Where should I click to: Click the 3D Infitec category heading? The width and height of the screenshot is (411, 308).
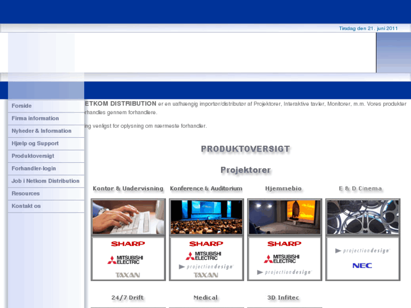(283, 297)
